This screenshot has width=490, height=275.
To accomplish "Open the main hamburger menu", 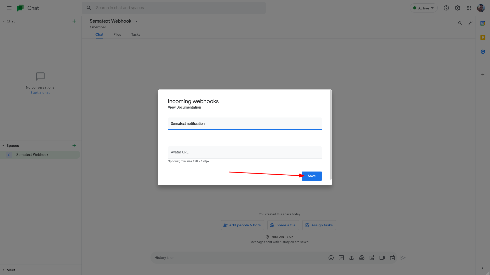I will pos(9,8).
